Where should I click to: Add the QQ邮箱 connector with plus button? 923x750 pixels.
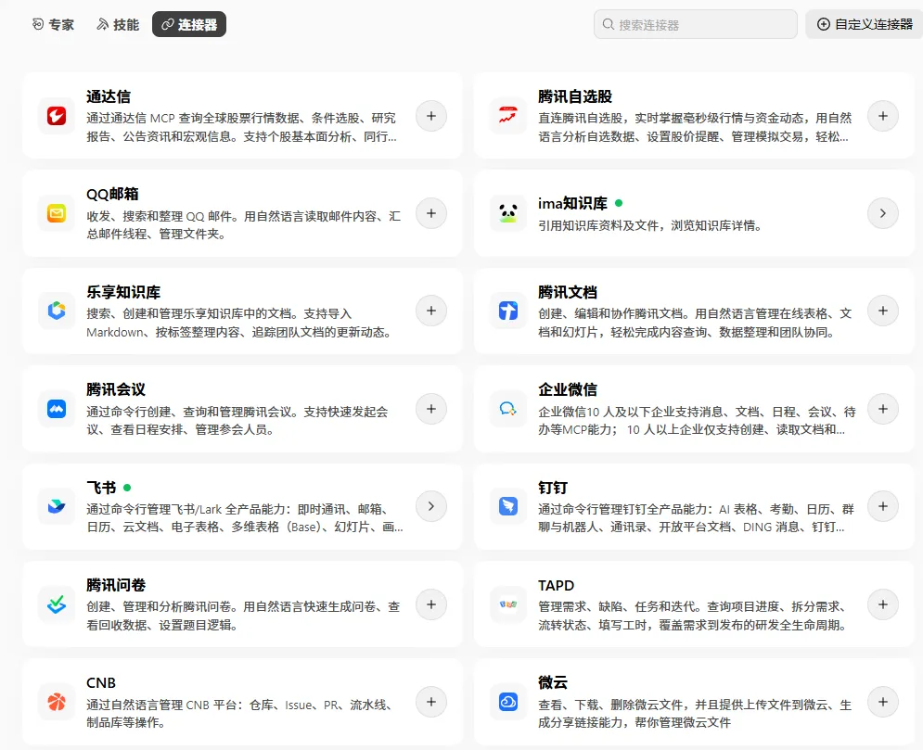point(431,213)
